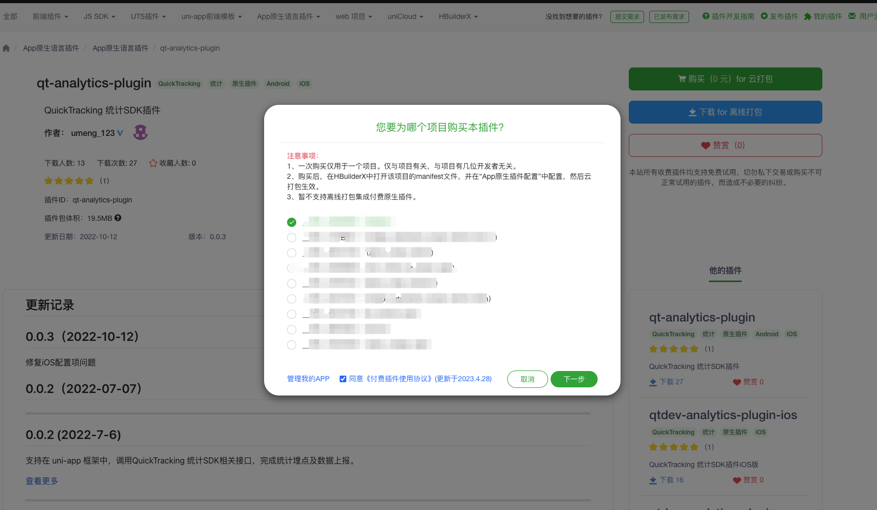Image resolution: width=877 pixels, height=510 pixels.
Task: Switch to the 他的插件 tab
Action: coord(725,271)
